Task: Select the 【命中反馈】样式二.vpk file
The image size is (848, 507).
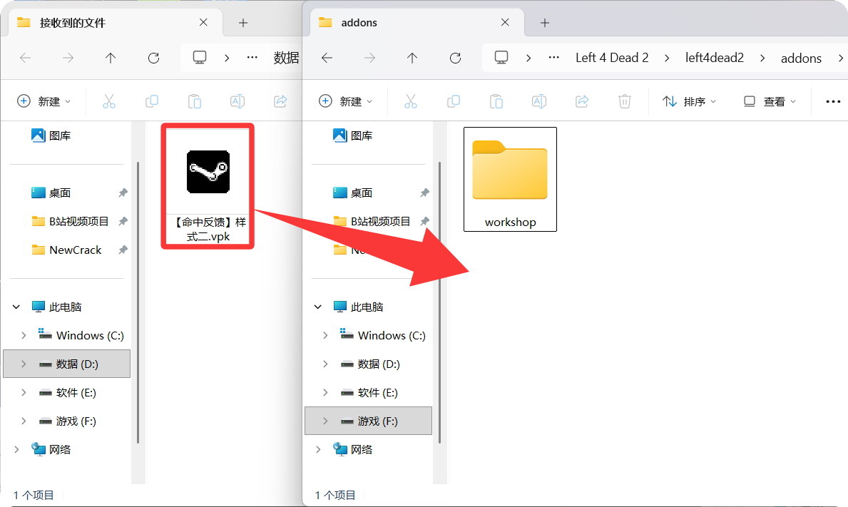Action: 208,185
